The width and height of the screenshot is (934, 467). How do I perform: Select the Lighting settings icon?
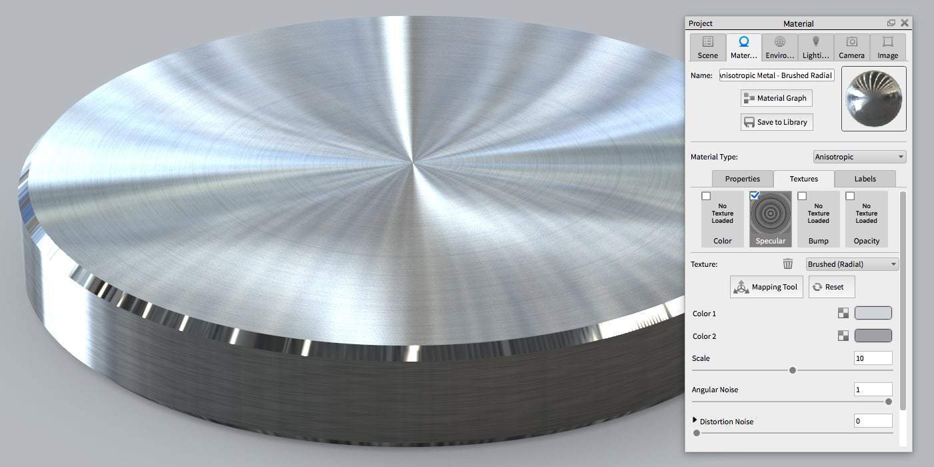[815, 47]
